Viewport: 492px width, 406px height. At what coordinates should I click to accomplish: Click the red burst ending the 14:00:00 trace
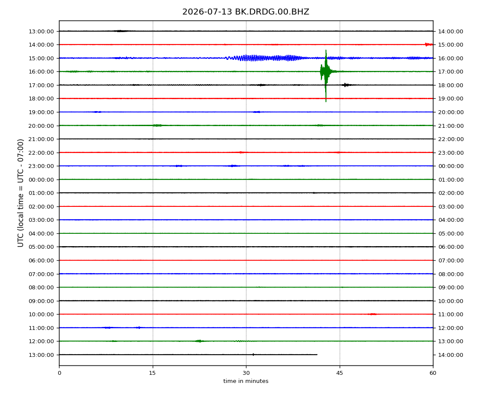point(429,44)
